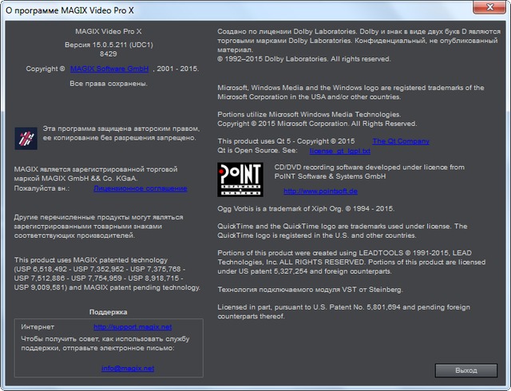511x391 pixels.
Task: Click the Выход button
Action: click(x=466, y=370)
